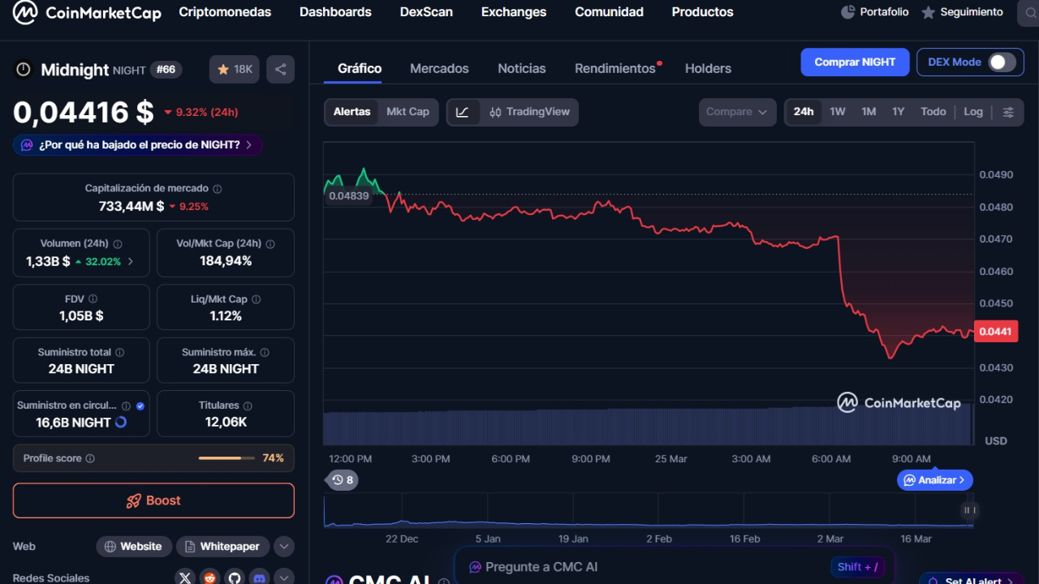Click pause handle on mini range chart

(968, 510)
